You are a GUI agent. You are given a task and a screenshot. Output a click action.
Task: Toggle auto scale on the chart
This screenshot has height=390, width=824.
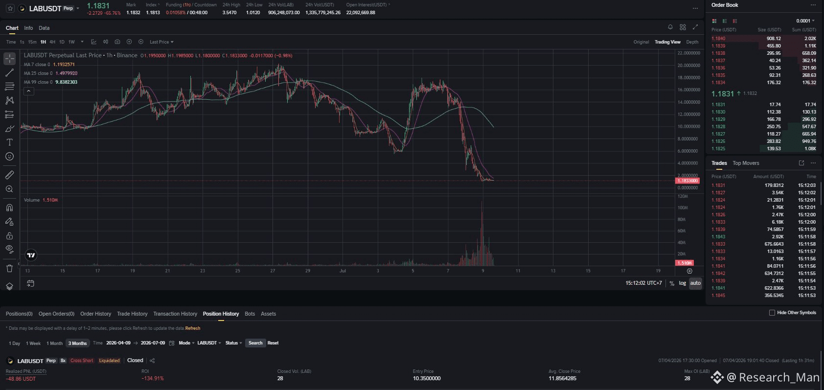[x=695, y=283]
